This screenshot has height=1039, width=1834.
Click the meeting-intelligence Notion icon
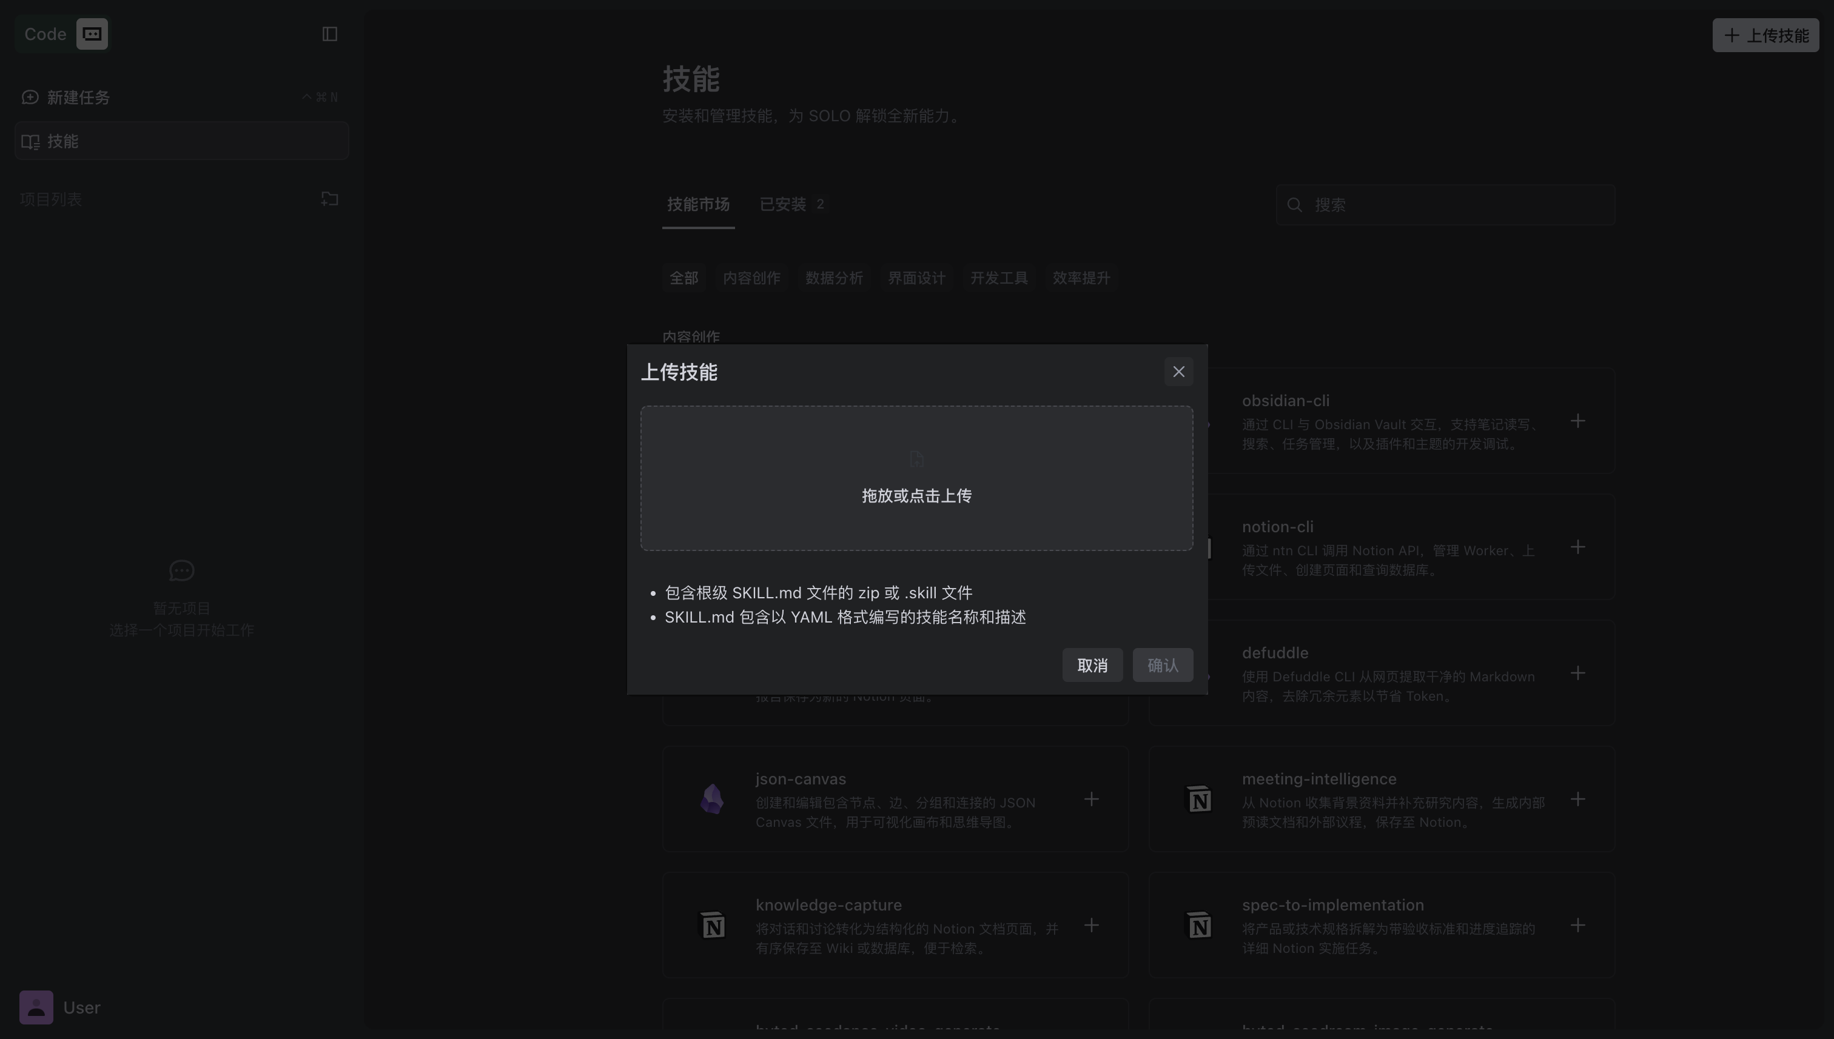point(1198,799)
